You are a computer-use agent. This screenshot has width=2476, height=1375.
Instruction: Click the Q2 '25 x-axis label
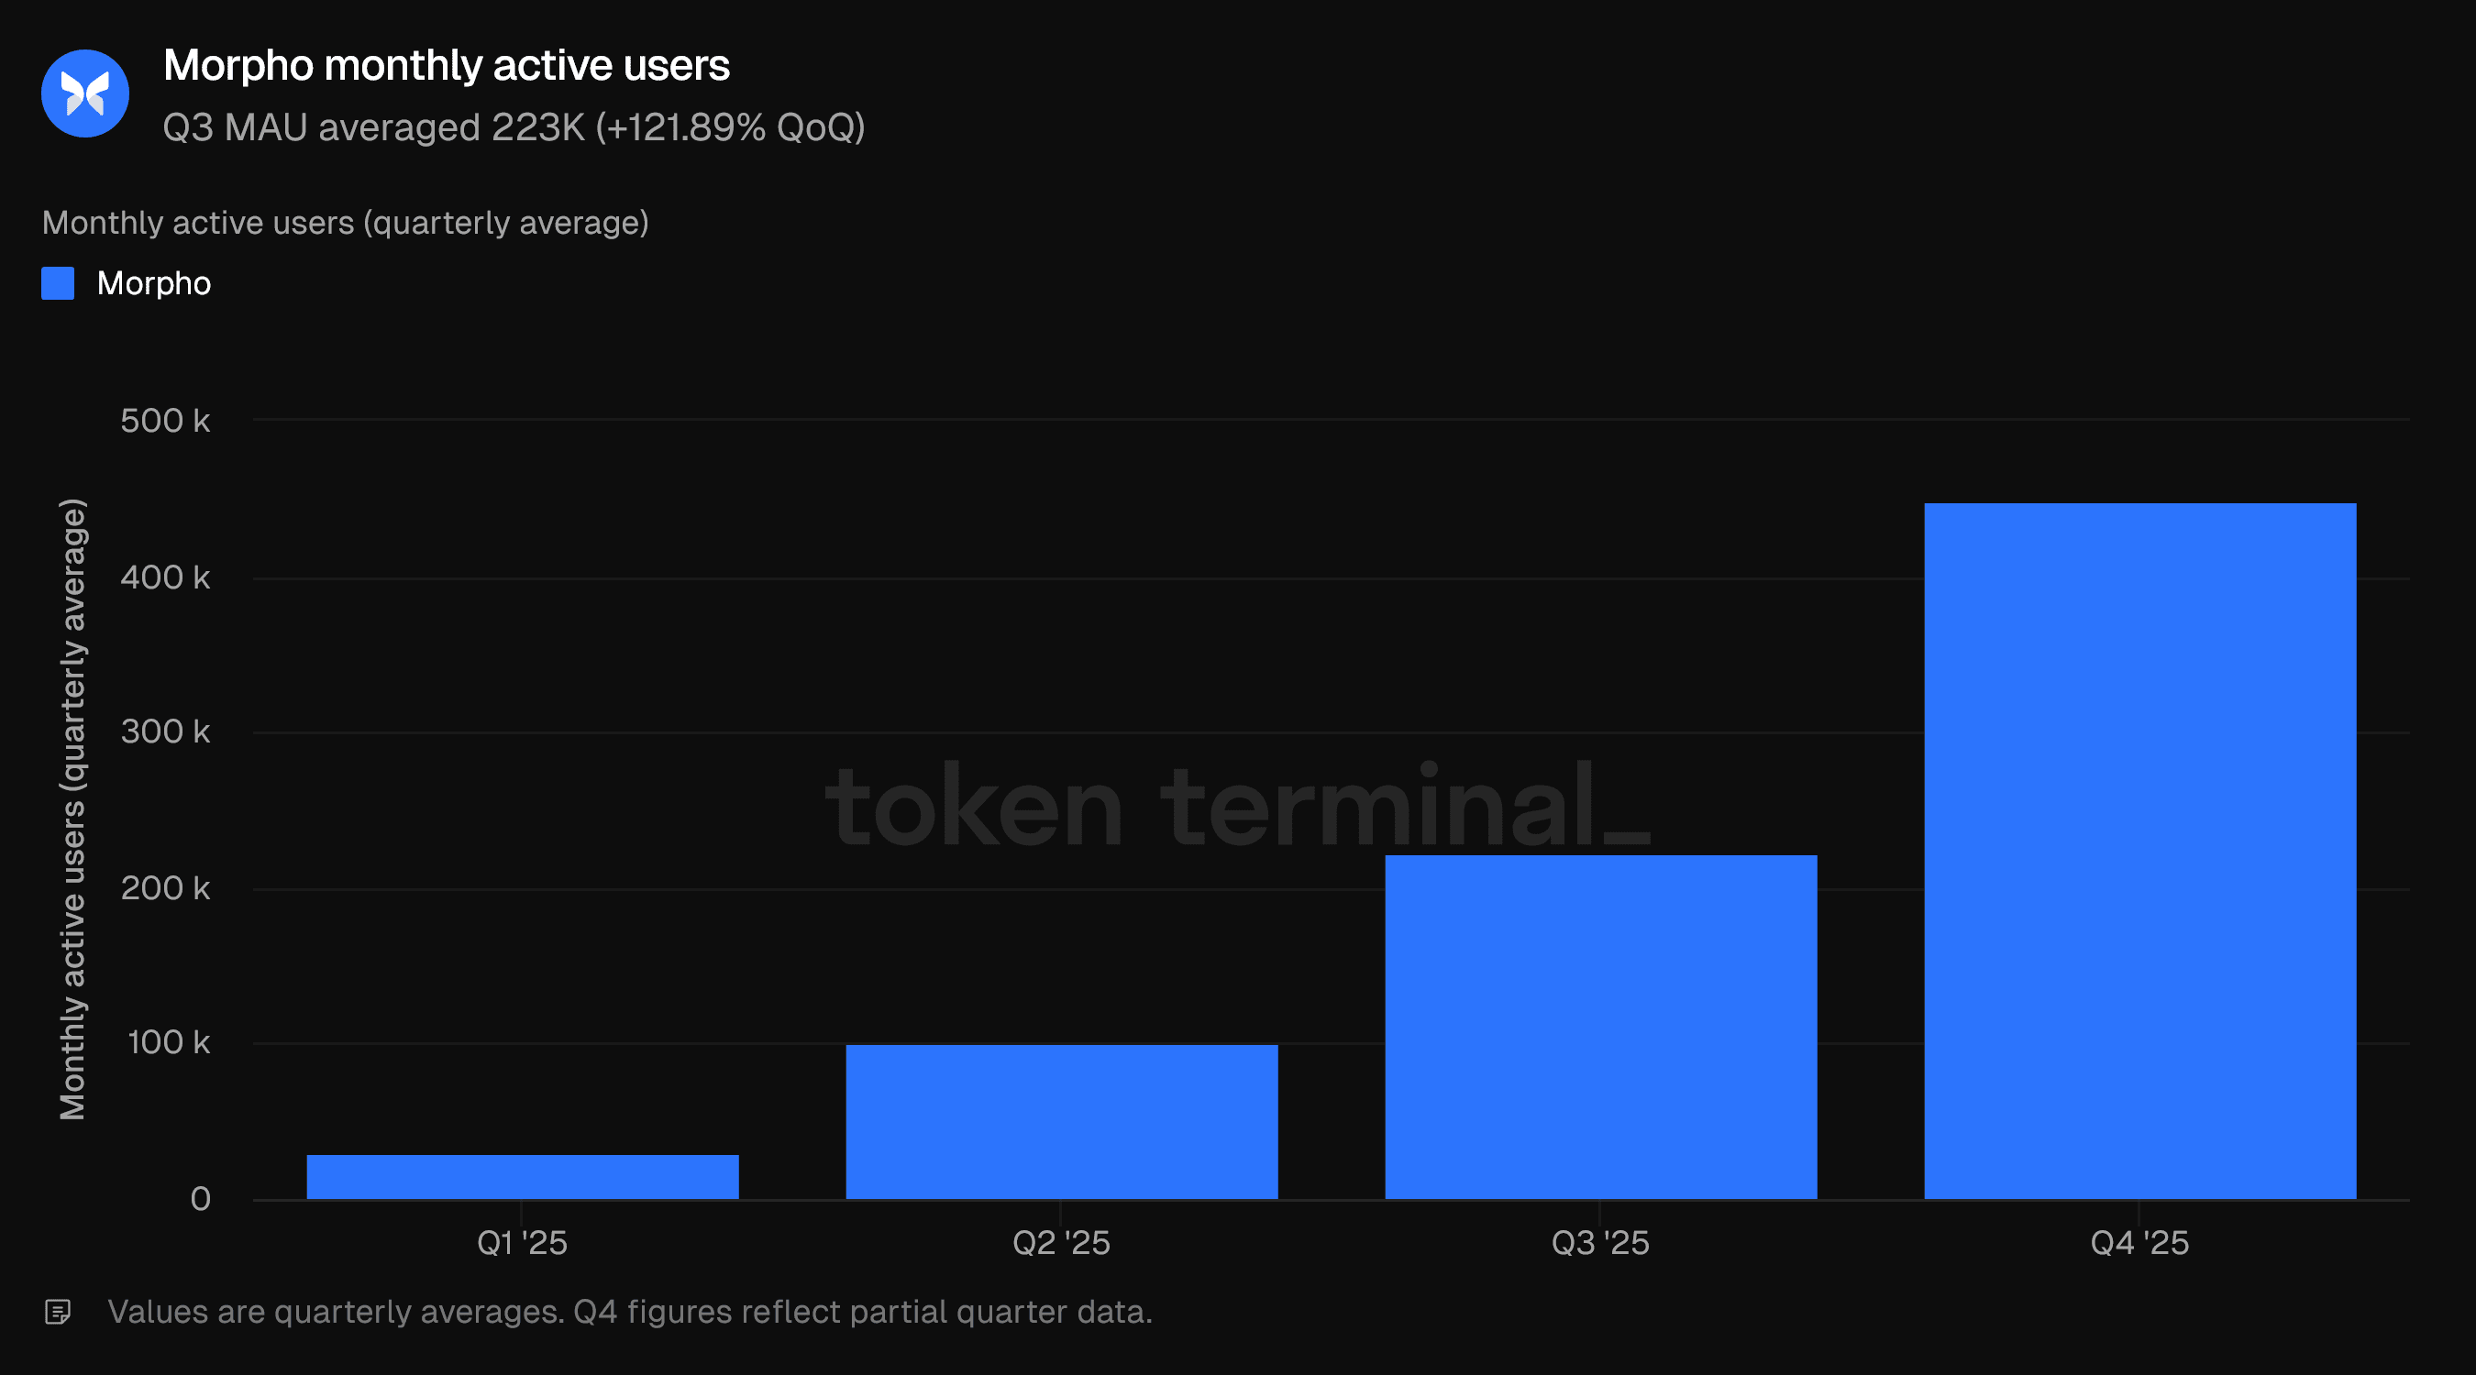click(1061, 1242)
